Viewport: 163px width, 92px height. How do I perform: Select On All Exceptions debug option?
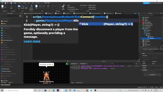point(71,7)
